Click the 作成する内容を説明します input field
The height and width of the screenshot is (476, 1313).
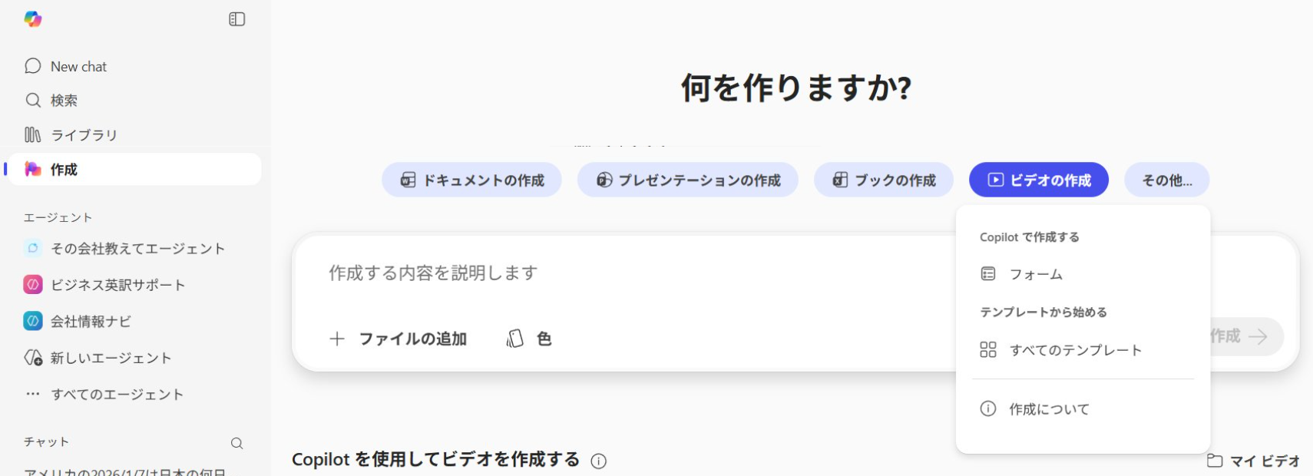(x=614, y=273)
